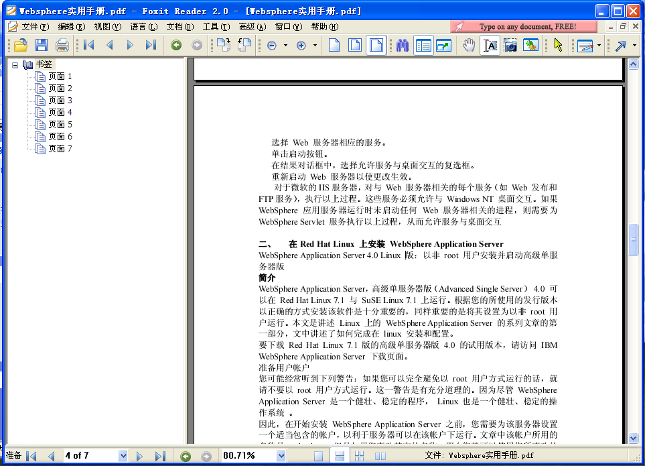Select the 书签 root bookmark node
This screenshot has height=466, width=645.
(x=44, y=64)
